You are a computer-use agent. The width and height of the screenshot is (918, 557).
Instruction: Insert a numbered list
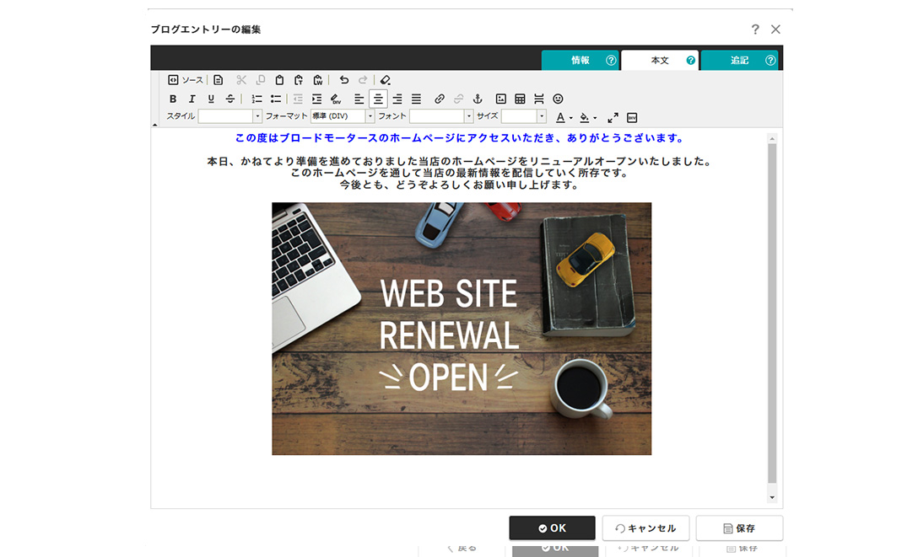point(257,99)
